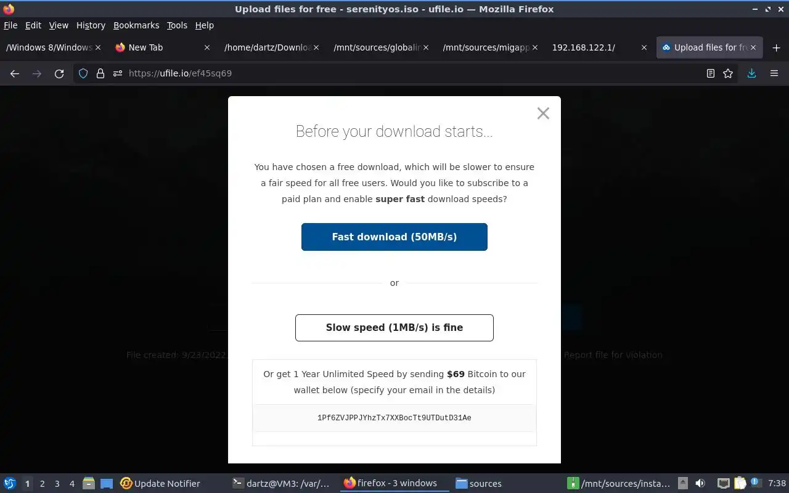Switch to workspace 4 in taskbar

point(72,484)
